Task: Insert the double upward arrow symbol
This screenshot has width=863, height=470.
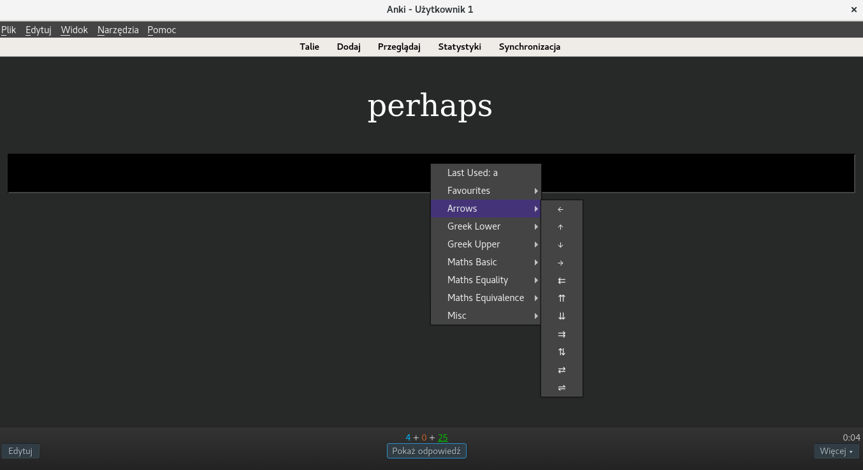Action: (x=561, y=298)
